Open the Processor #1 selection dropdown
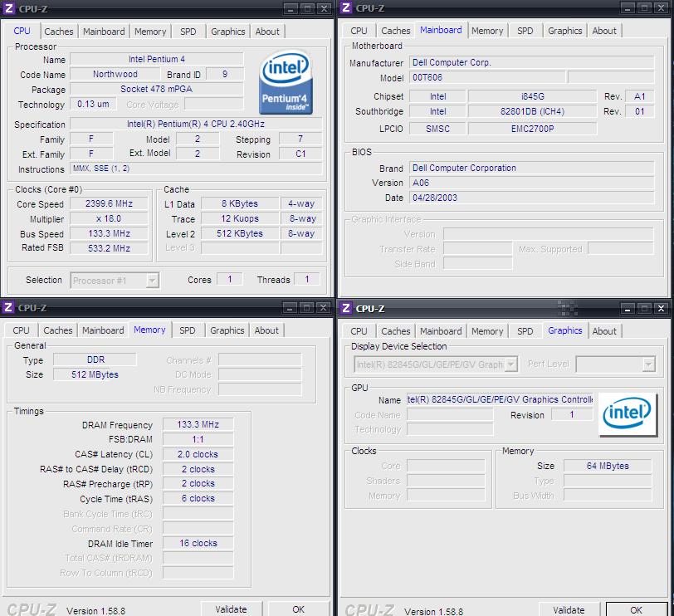Image resolution: width=674 pixels, height=616 pixels. pos(152,281)
